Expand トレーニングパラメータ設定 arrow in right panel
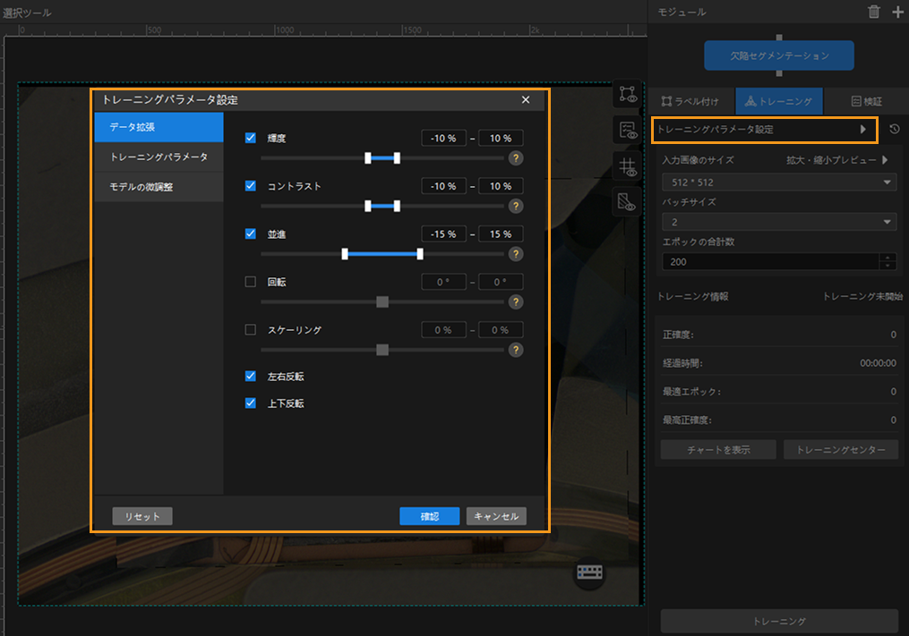This screenshot has width=909, height=636. [863, 129]
